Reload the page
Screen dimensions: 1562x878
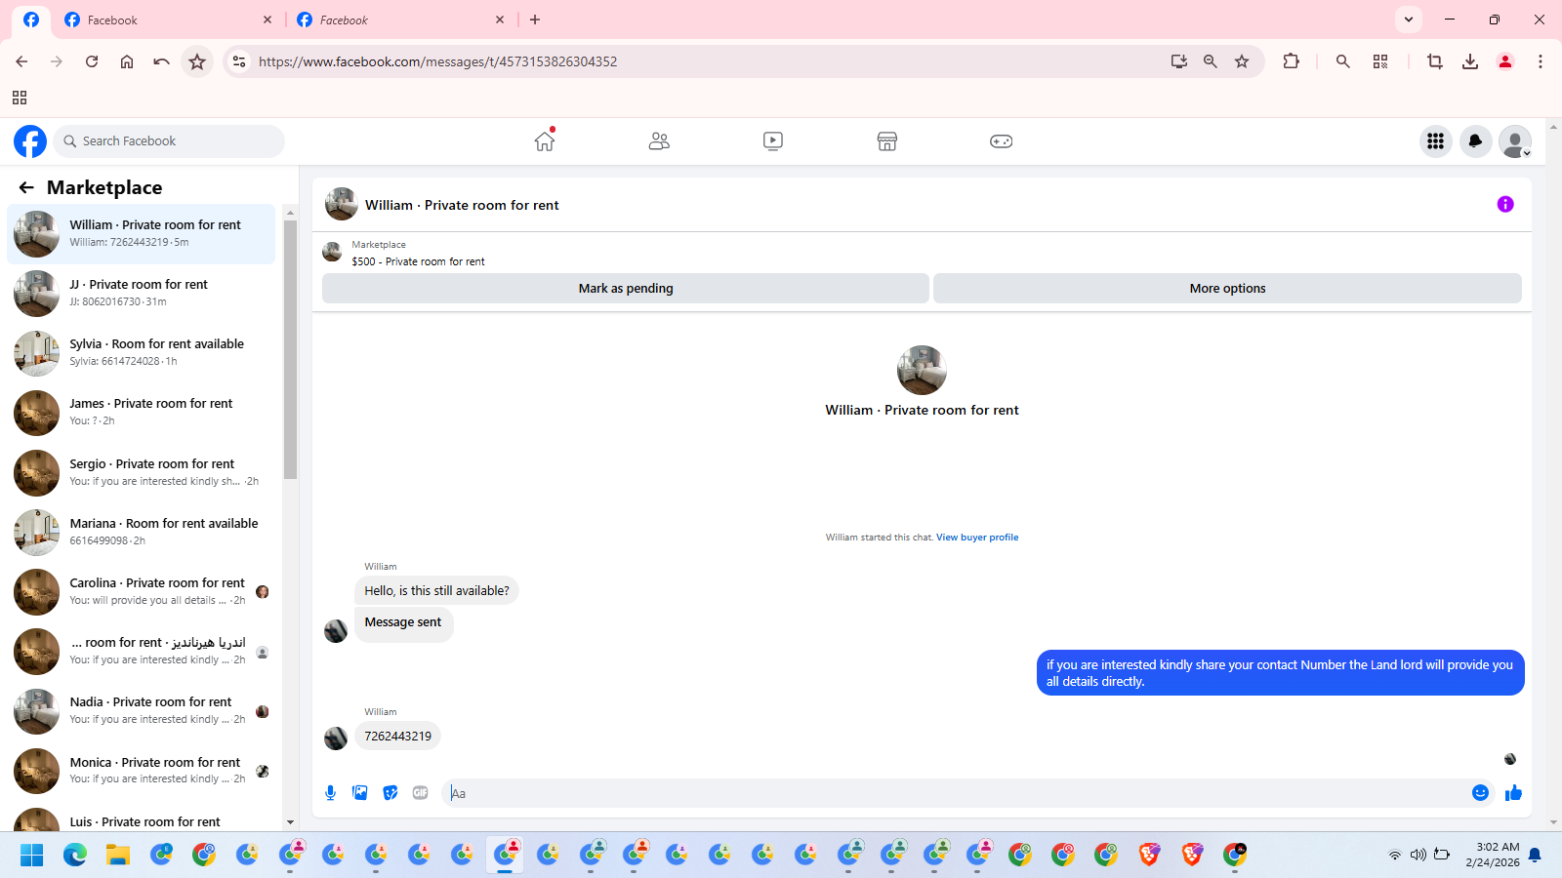92,61
